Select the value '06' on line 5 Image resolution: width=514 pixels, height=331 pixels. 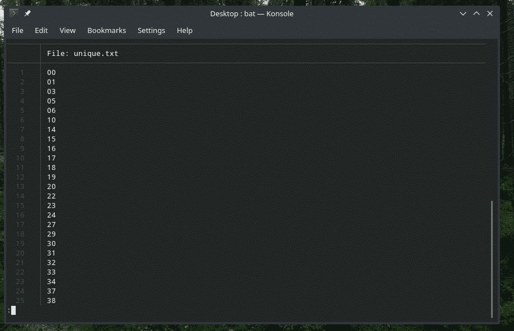point(51,111)
